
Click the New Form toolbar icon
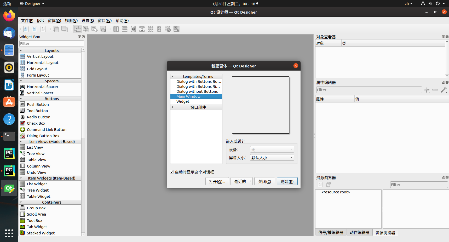26,29
